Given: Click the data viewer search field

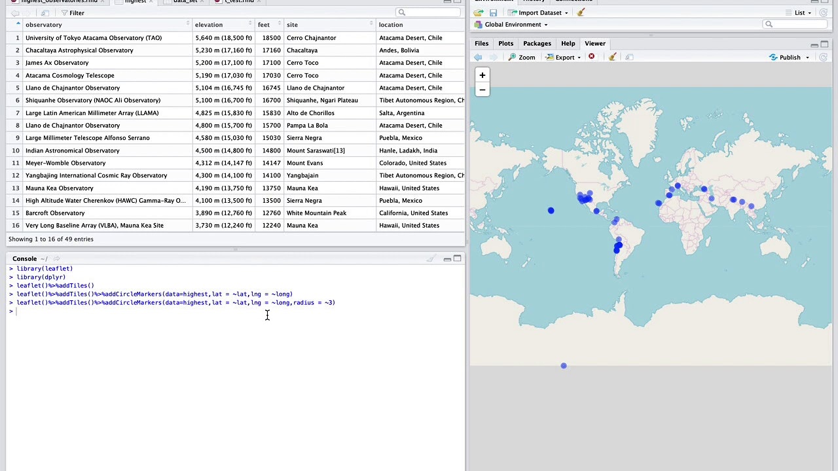Looking at the screenshot, I should click(x=428, y=12).
